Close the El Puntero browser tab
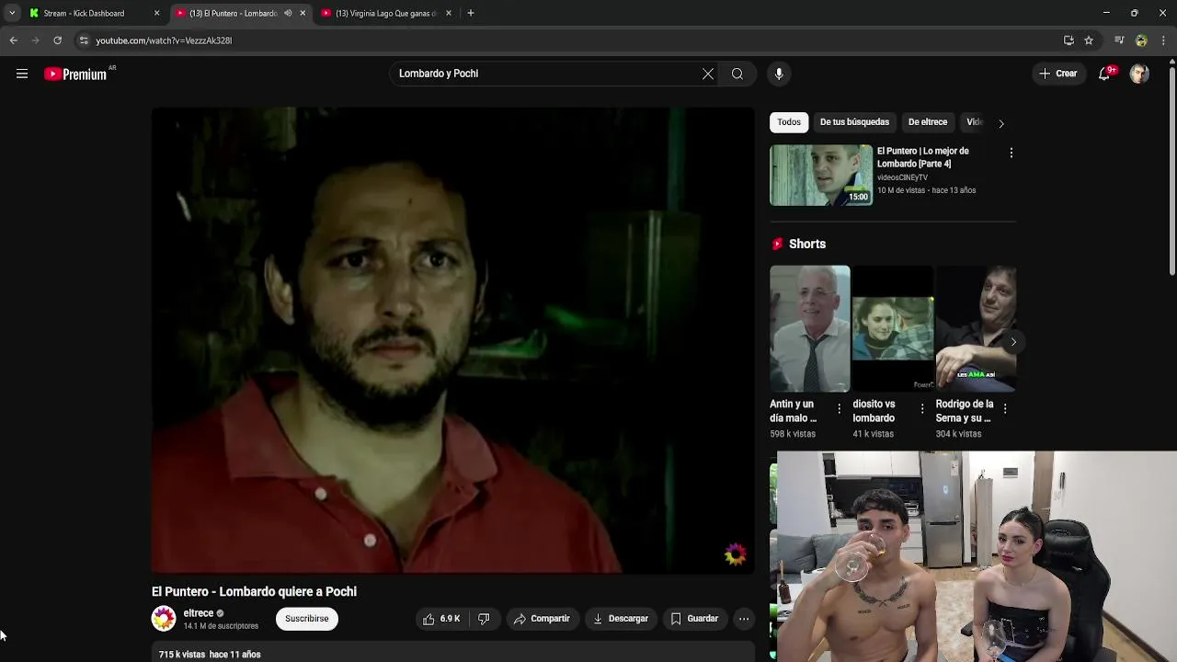1177x662 pixels. click(x=303, y=13)
